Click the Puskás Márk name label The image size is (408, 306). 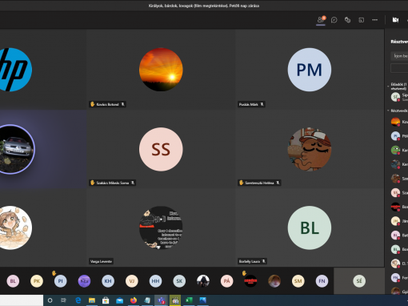[249, 104]
